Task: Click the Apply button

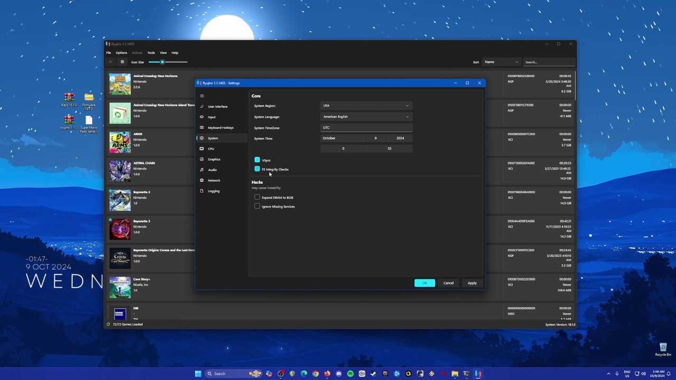Action: 472,283
